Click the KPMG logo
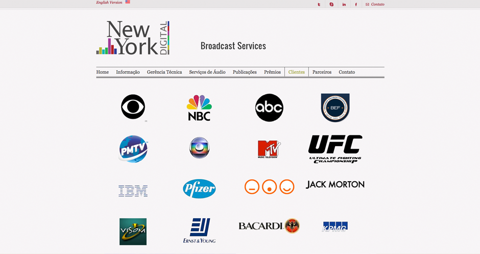Image resolution: width=480 pixels, height=254 pixels. click(335, 227)
